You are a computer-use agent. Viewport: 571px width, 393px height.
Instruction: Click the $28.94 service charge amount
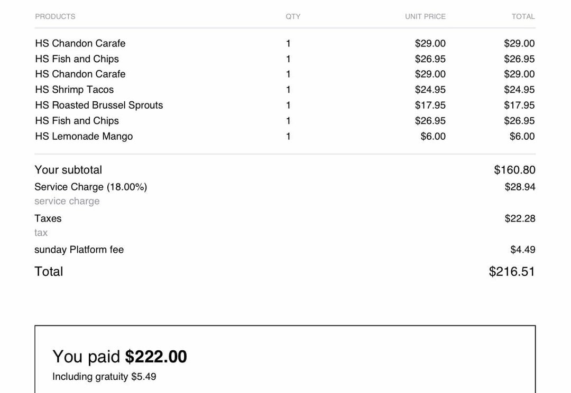pos(520,187)
